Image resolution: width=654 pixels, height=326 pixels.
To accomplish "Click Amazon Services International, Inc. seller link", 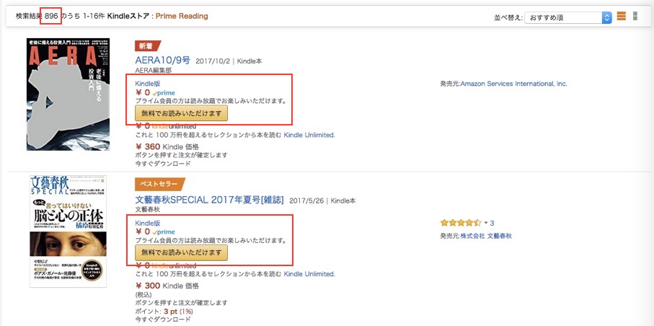I will point(514,84).
